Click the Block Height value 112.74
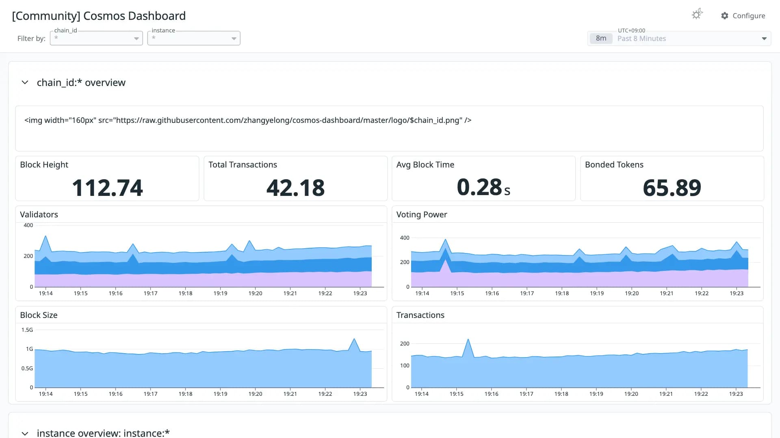This screenshot has width=780, height=438. tap(107, 188)
